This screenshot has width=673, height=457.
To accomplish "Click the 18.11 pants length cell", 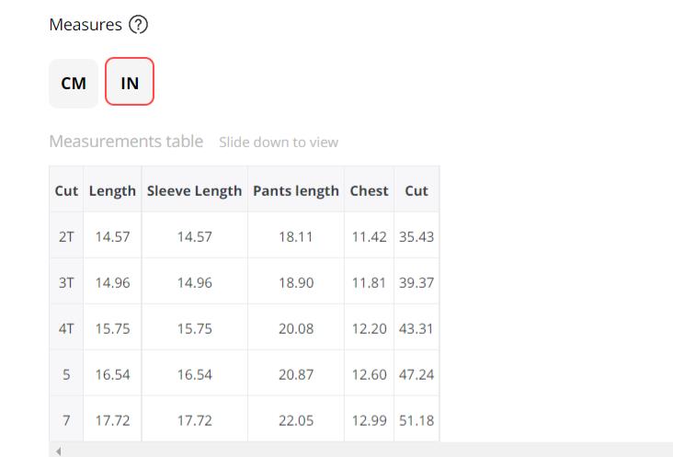I will [x=296, y=236].
